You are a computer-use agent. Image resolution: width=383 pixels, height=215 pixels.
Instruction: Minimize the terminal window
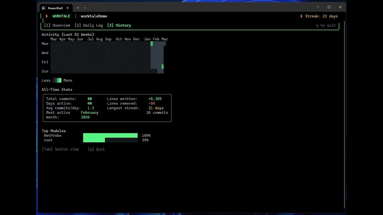318,7
